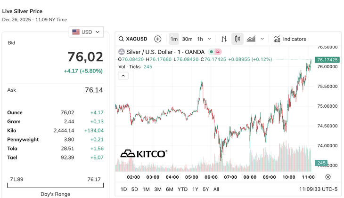Open XAGUSD symbol search
Viewport: 344px width, 198px height.
(x=133, y=39)
